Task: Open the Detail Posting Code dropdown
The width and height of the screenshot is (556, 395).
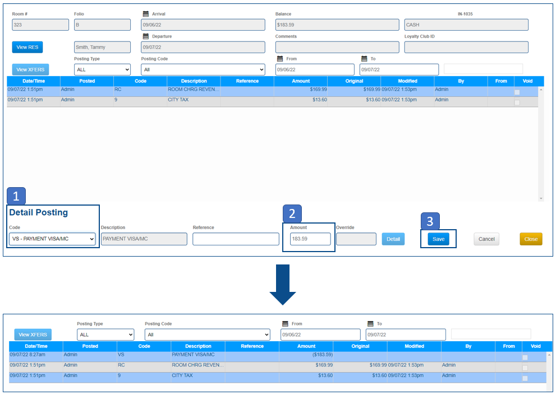Action: pyautogui.click(x=53, y=239)
